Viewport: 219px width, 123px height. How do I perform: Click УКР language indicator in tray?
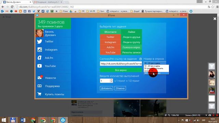coord(203,120)
